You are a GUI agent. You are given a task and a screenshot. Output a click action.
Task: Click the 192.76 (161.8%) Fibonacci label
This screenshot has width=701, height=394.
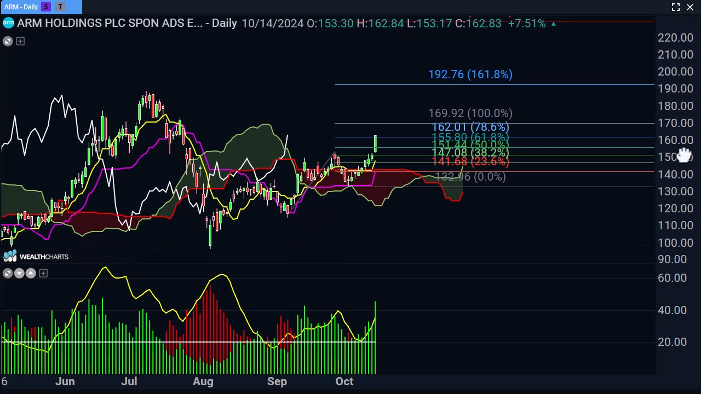(x=470, y=74)
